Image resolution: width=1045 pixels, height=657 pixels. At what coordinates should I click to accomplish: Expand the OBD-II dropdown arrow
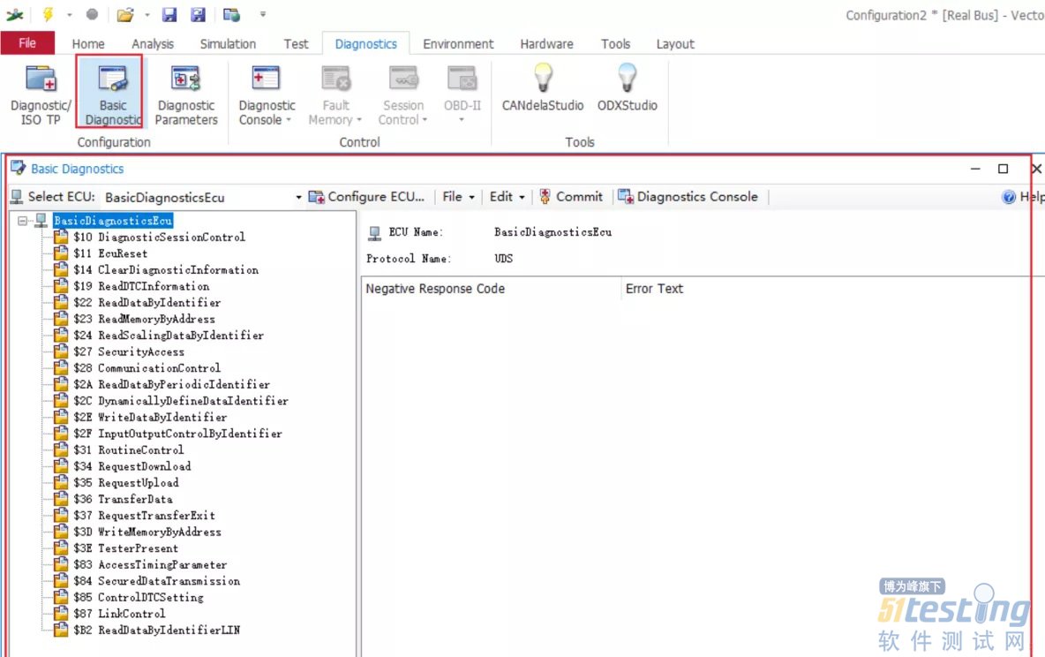(x=462, y=120)
